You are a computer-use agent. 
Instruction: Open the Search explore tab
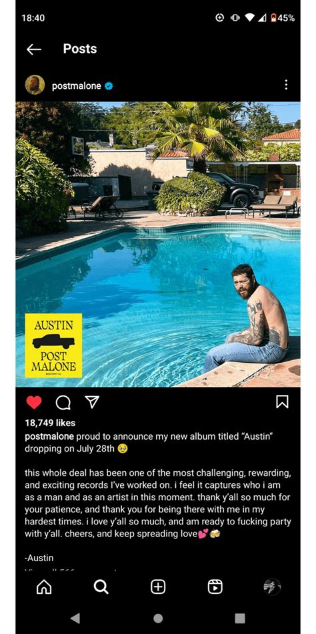[x=101, y=587]
